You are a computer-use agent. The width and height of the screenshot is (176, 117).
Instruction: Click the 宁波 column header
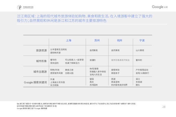(142, 40)
